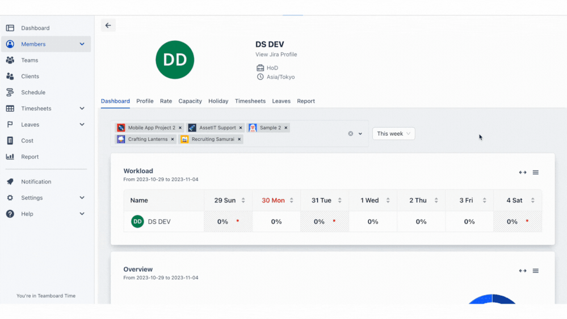Click the HoD role label

(x=272, y=68)
